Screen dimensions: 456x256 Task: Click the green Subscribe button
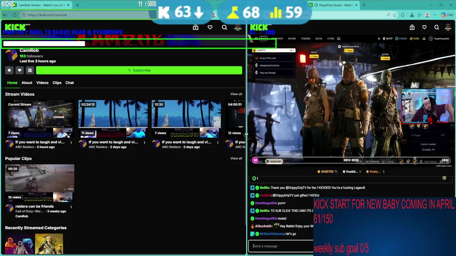click(x=139, y=70)
